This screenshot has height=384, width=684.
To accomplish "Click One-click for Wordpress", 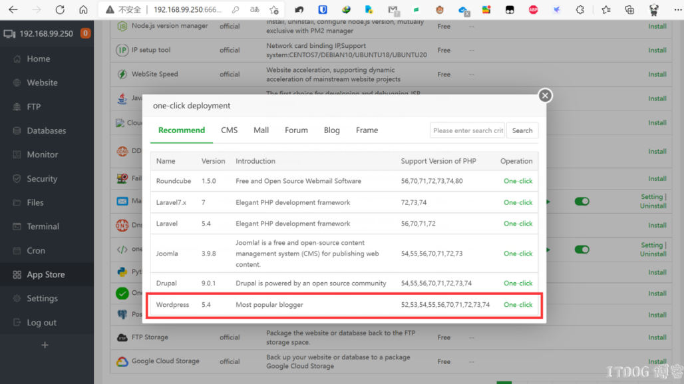I will point(518,305).
